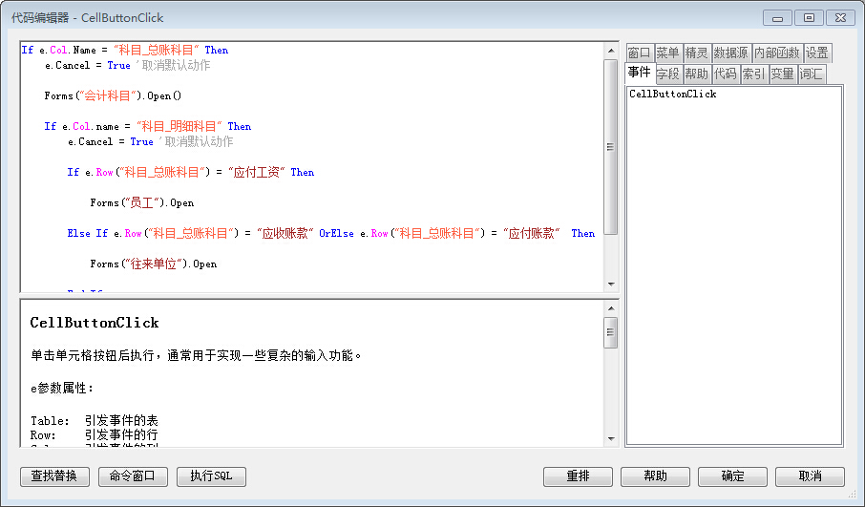
Task: Click the help description sentence 单击单元格按钮后执行
Action: click(196, 355)
